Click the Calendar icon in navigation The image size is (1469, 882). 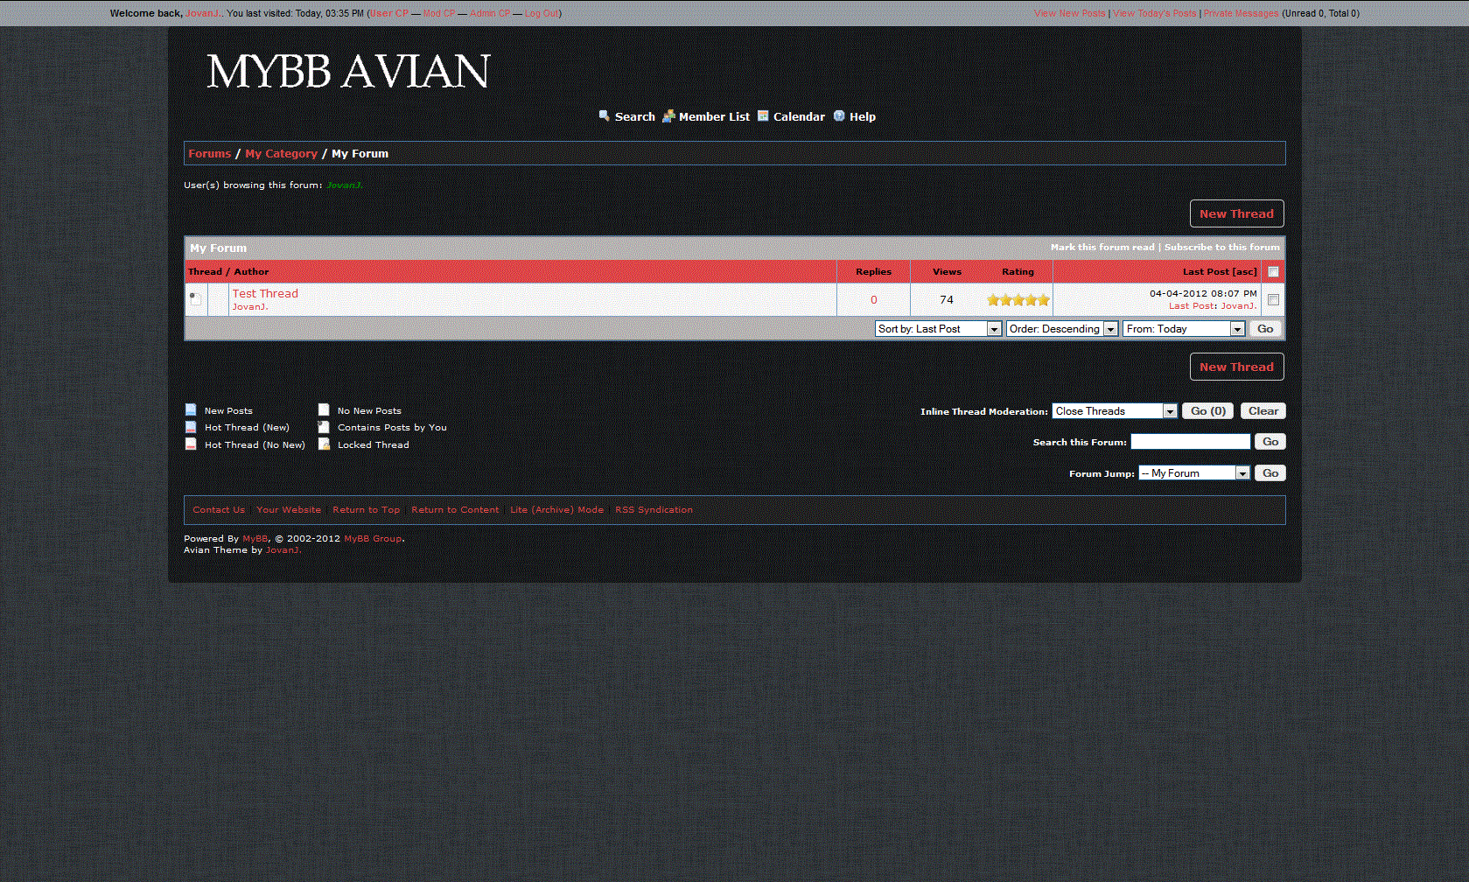coord(763,115)
